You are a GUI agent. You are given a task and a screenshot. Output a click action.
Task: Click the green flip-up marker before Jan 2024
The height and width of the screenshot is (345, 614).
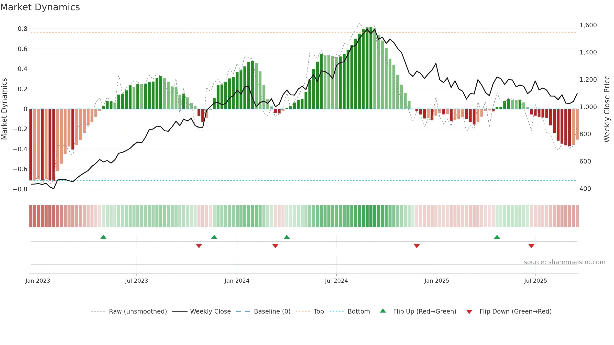click(x=214, y=237)
